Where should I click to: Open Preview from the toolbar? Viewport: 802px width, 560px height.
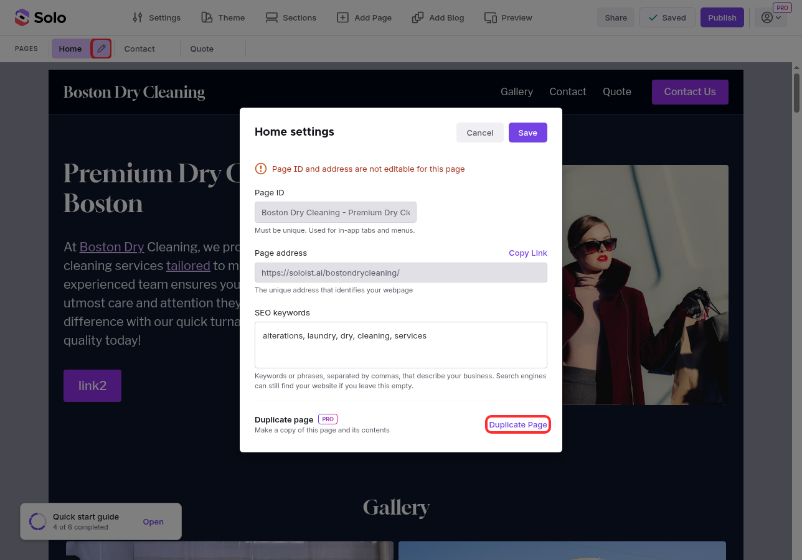508,17
